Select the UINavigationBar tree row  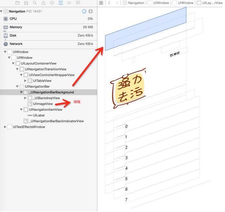pyautogui.click(x=48, y=86)
